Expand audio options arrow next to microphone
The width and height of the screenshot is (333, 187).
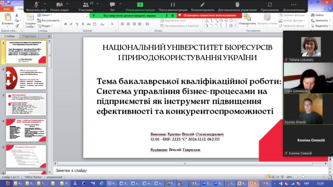coord(45,4)
